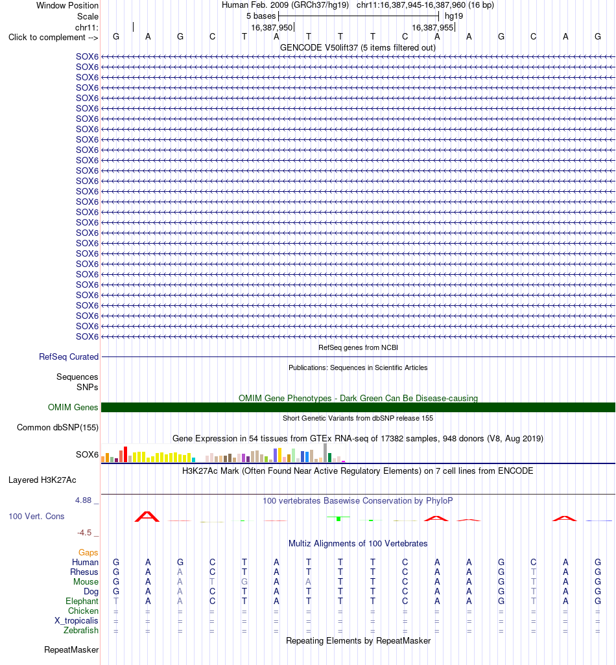Click the RepeatMasker track label
The image size is (616, 665).
[x=71, y=650]
